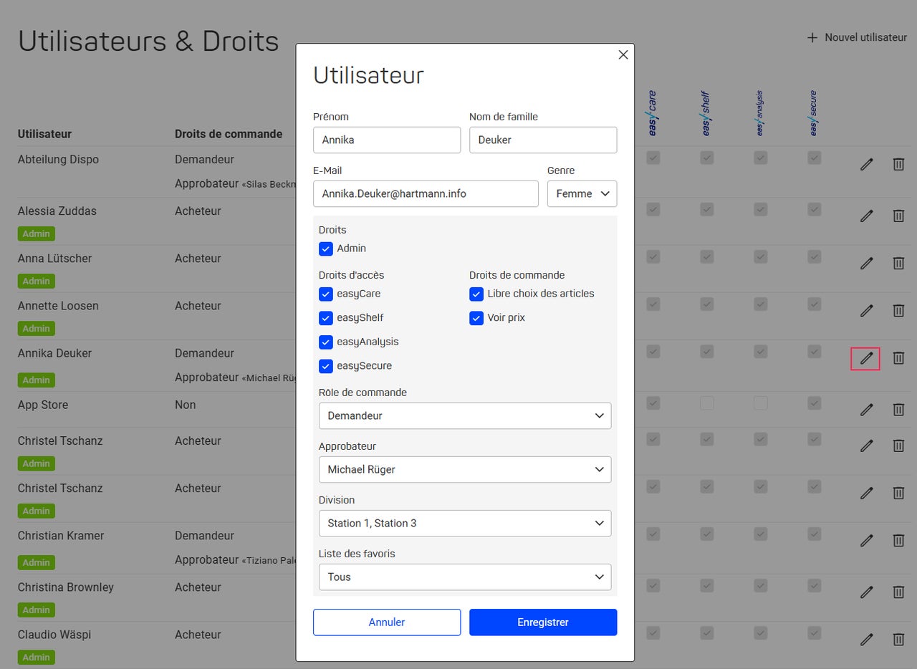Remove Claudio Wäspi using trash icon
917x669 pixels.
[898, 639]
